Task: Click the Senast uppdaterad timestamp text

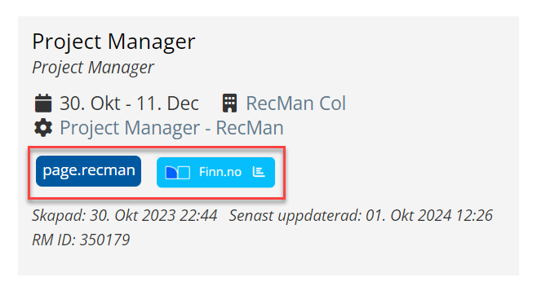Action: 361,216
